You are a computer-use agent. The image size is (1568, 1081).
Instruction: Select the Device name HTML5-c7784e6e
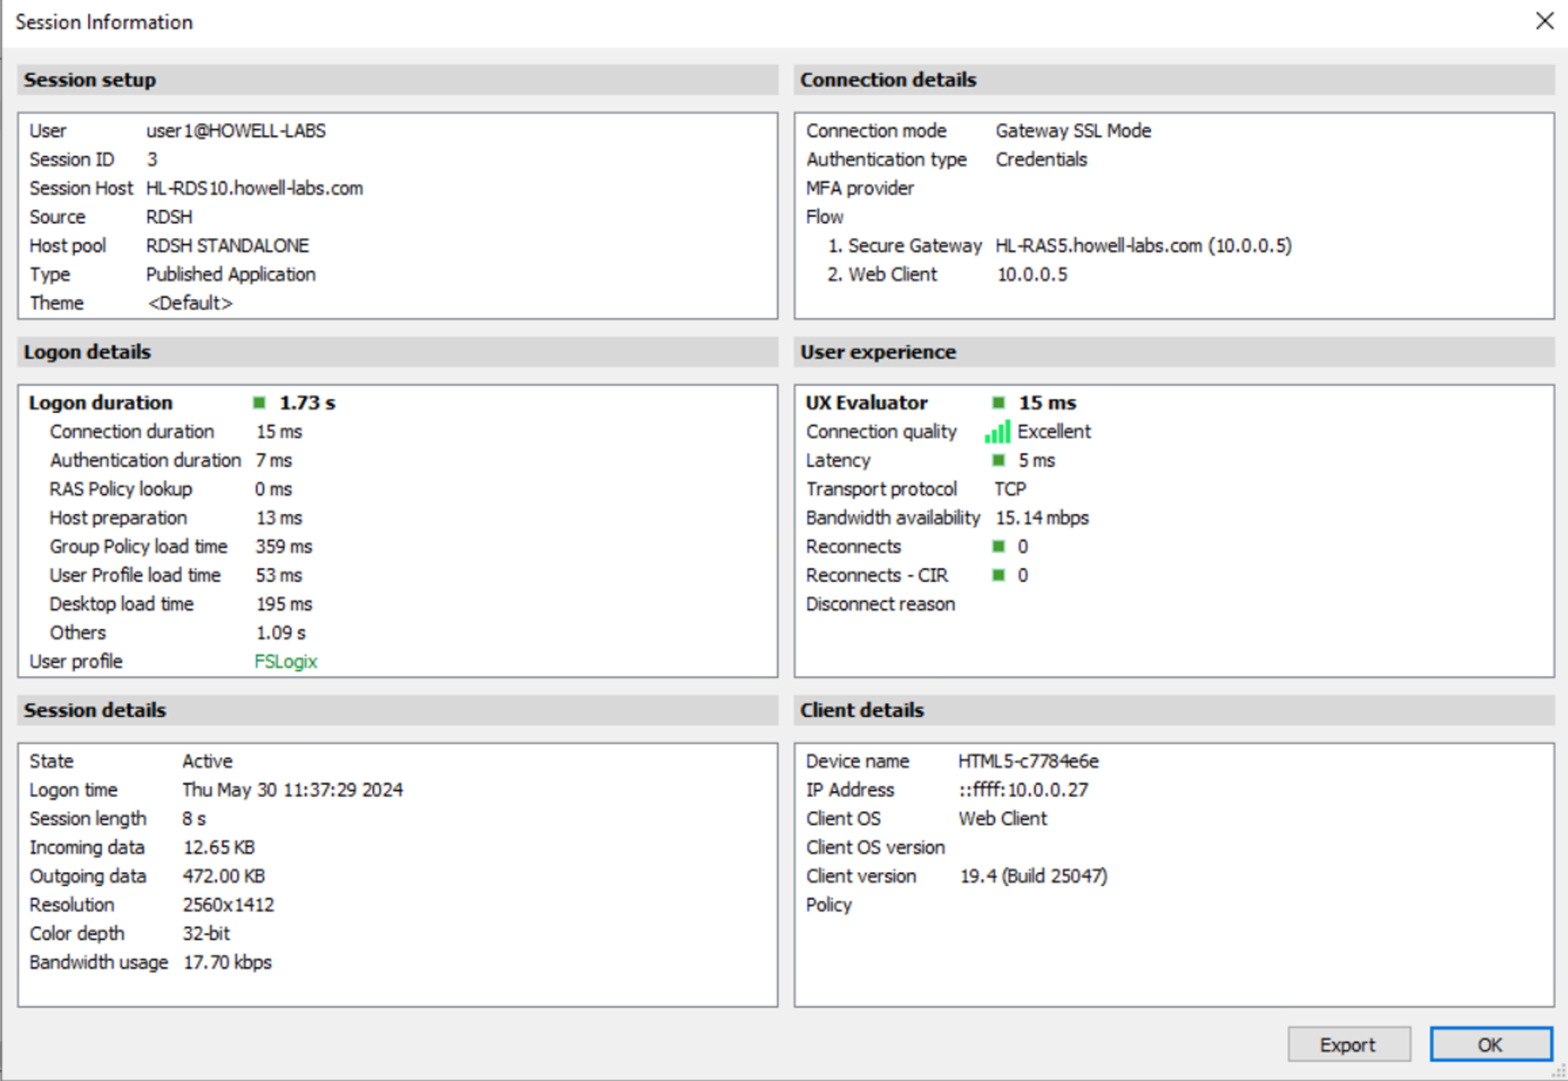point(1028,762)
